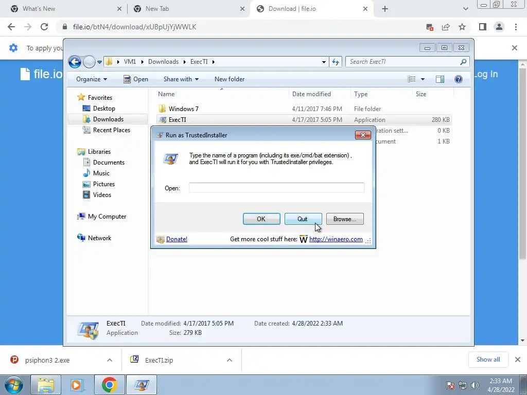This screenshot has width=527, height=395.
Task: Open the Donate! link
Action: pyautogui.click(x=177, y=239)
